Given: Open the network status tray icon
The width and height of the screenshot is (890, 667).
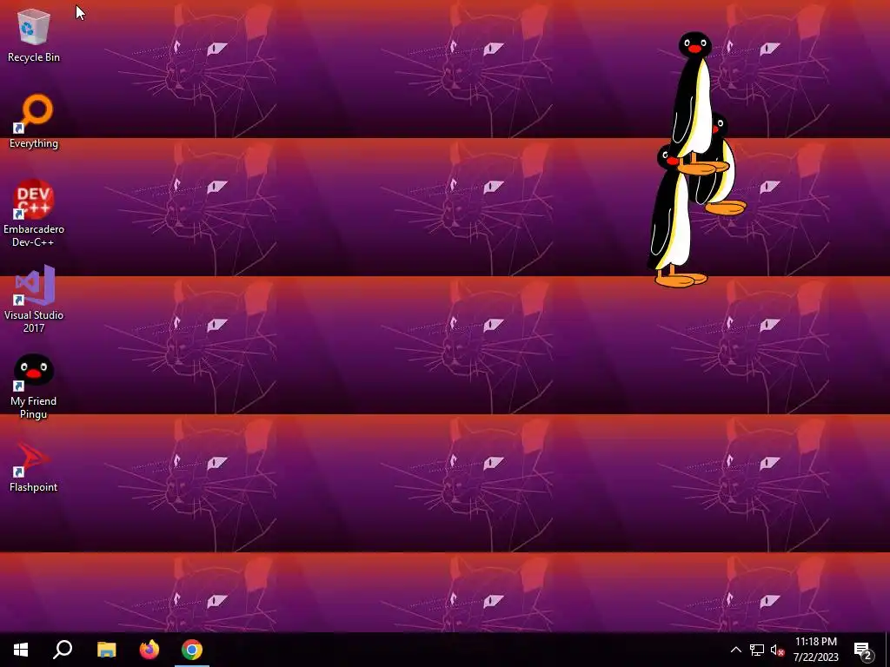Looking at the screenshot, I should point(757,650).
